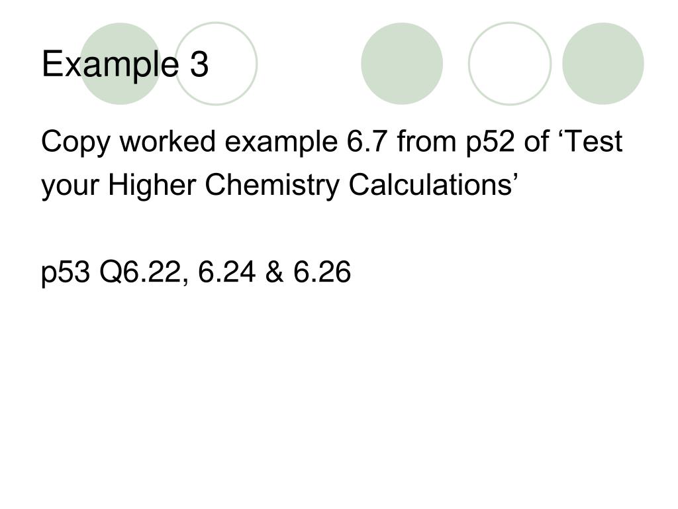Viewport: 678px width, 509px height.
Task: Select the middle filled green circle
Action: pyautogui.click(x=402, y=64)
